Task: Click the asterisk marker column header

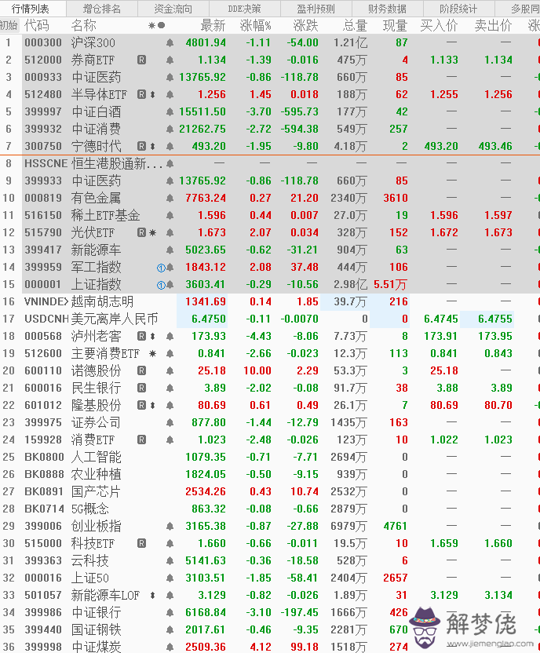Action: [x=151, y=26]
